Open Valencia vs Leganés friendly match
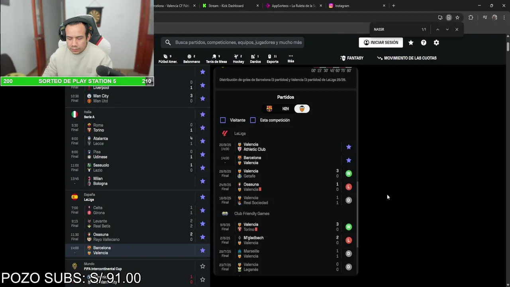510x287 pixels. pyautogui.click(x=286, y=267)
